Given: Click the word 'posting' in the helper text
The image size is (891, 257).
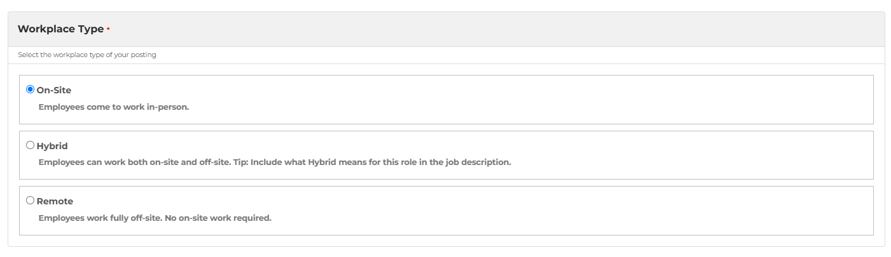Looking at the screenshot, I should pyautogui.click(x=144, y=55).
